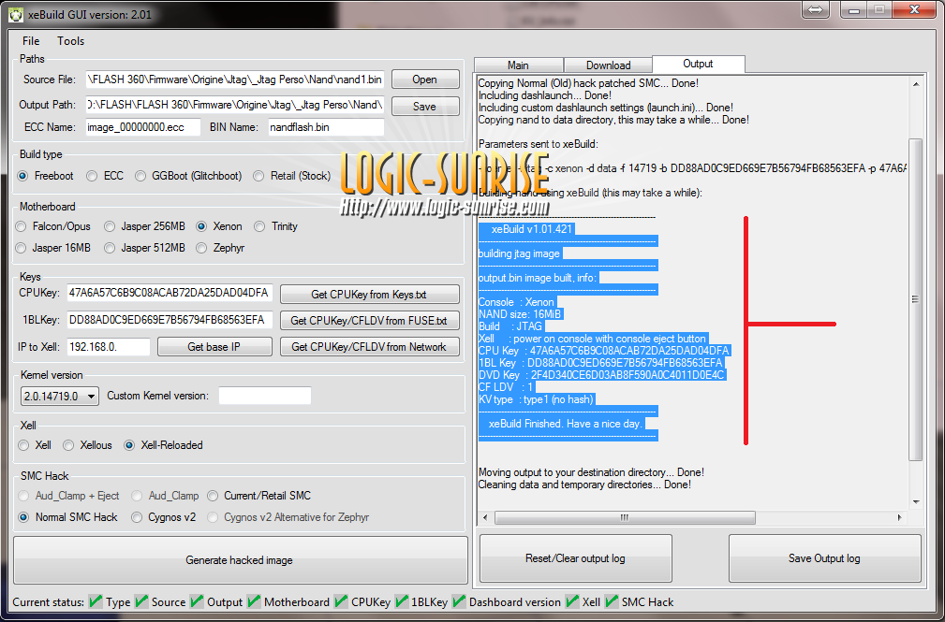Click into the Source File path field

click(234, 80)
